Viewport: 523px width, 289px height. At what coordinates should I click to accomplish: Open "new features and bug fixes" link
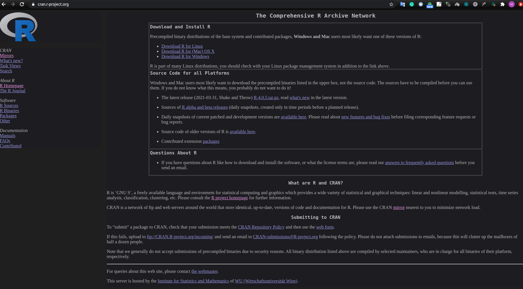pyautogui.click(x=366, y=117)
